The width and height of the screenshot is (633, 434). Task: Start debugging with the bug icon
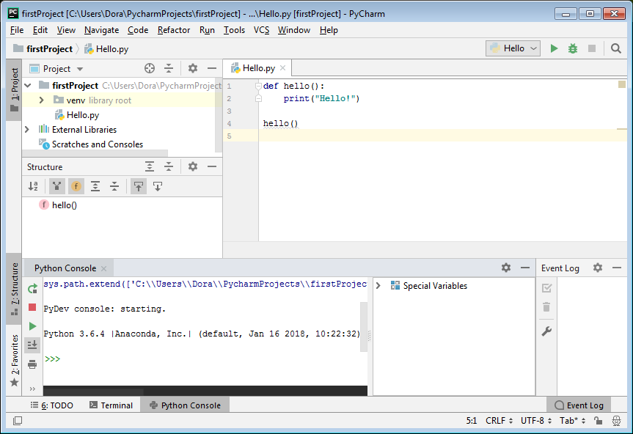(x=572, y=49)
